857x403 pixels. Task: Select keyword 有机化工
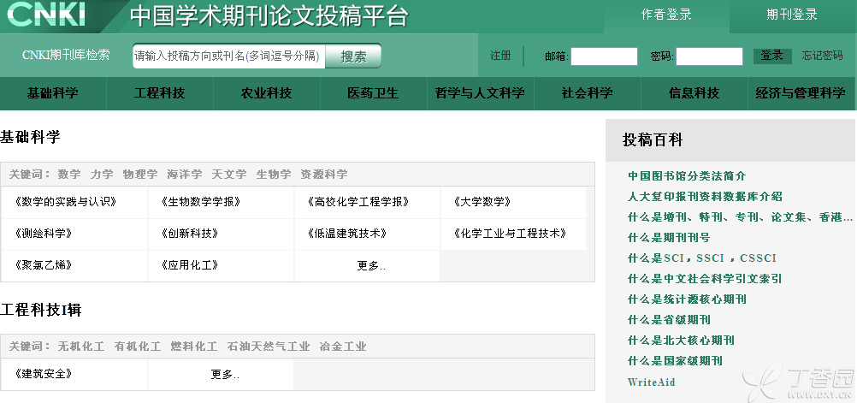coord(138,347)
